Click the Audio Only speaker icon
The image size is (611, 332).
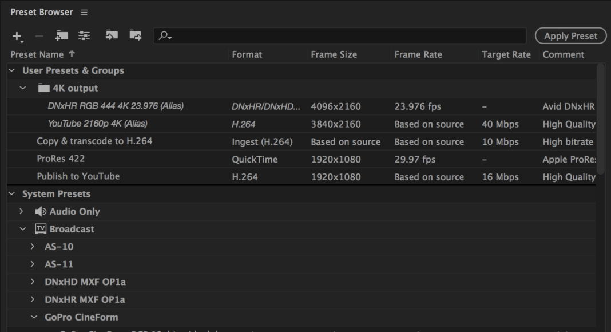(39, 211)
